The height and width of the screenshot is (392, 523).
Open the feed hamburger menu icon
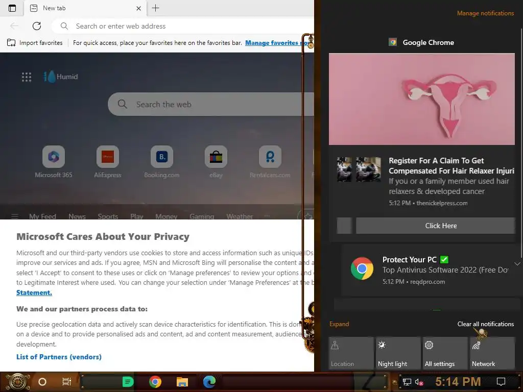(x=15, y=216)
